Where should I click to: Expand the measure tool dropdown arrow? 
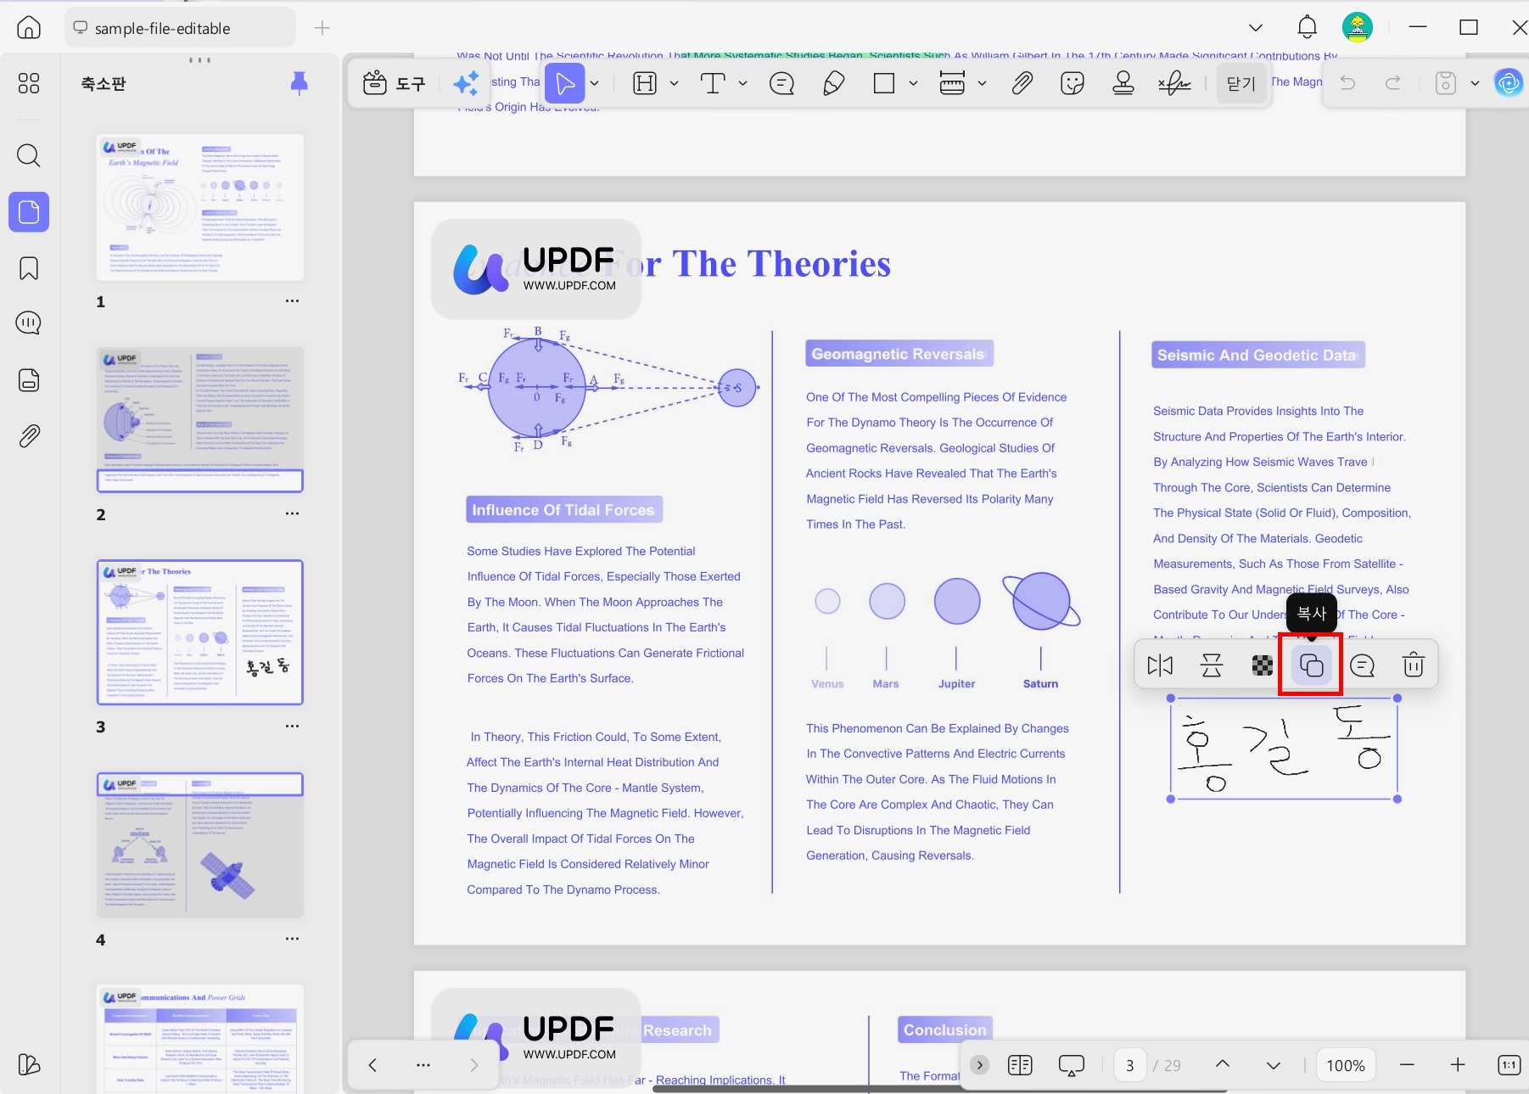(983, 83)
